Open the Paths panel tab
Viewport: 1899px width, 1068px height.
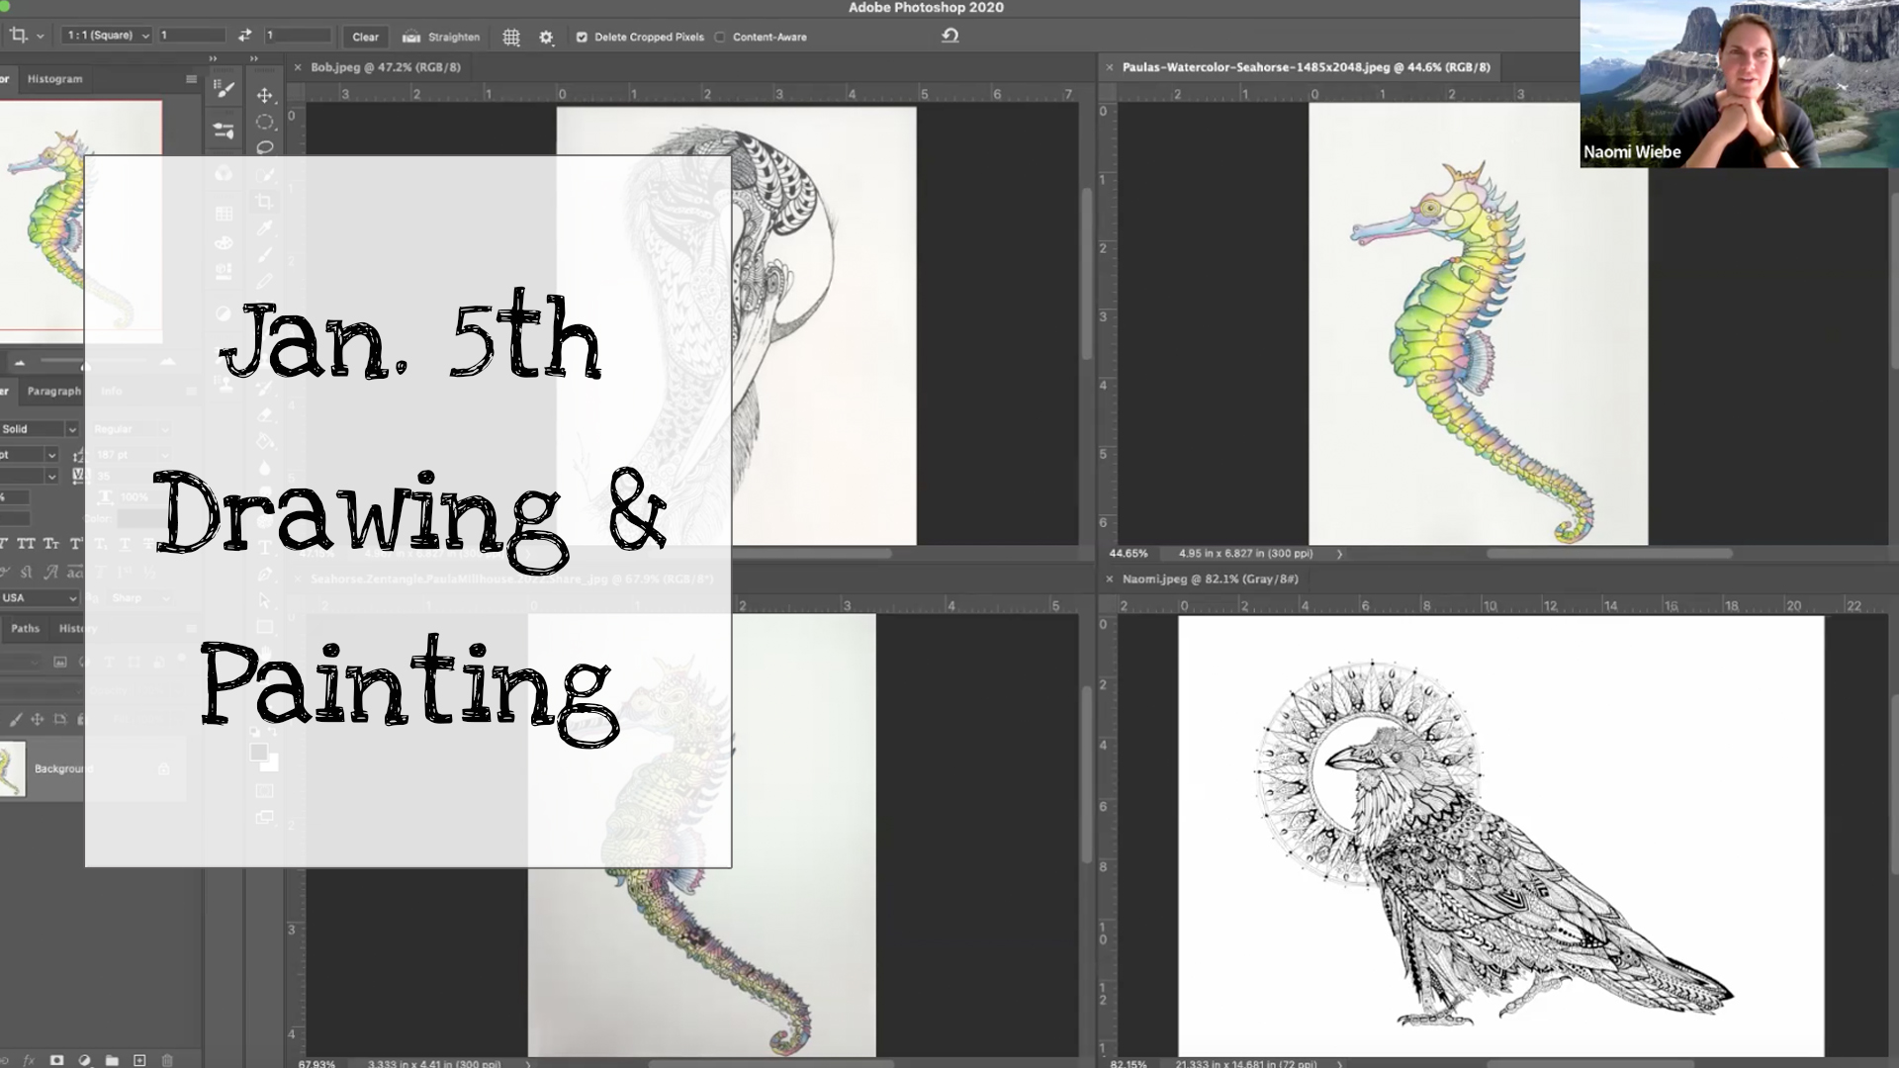click(26, 629)
